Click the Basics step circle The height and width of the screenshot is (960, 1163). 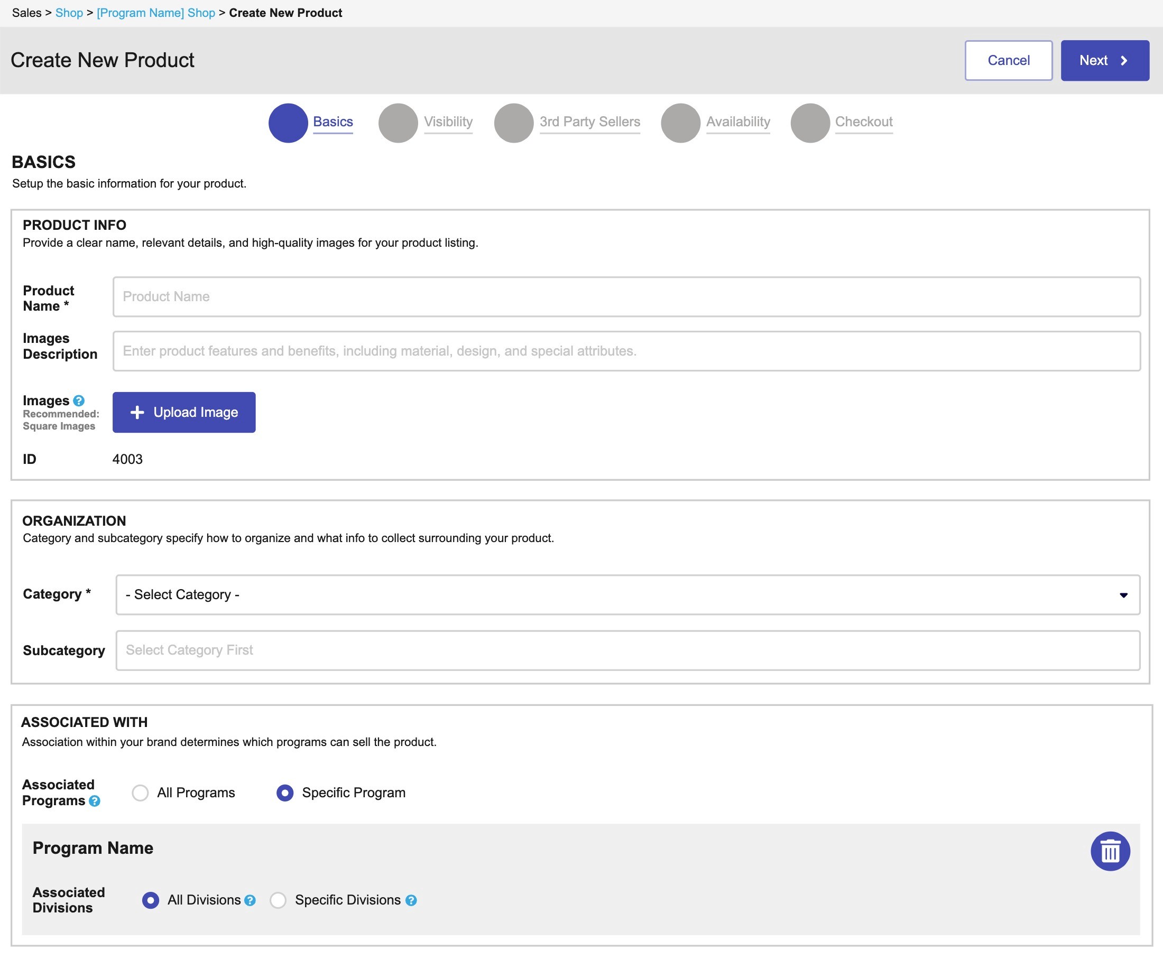288,123
